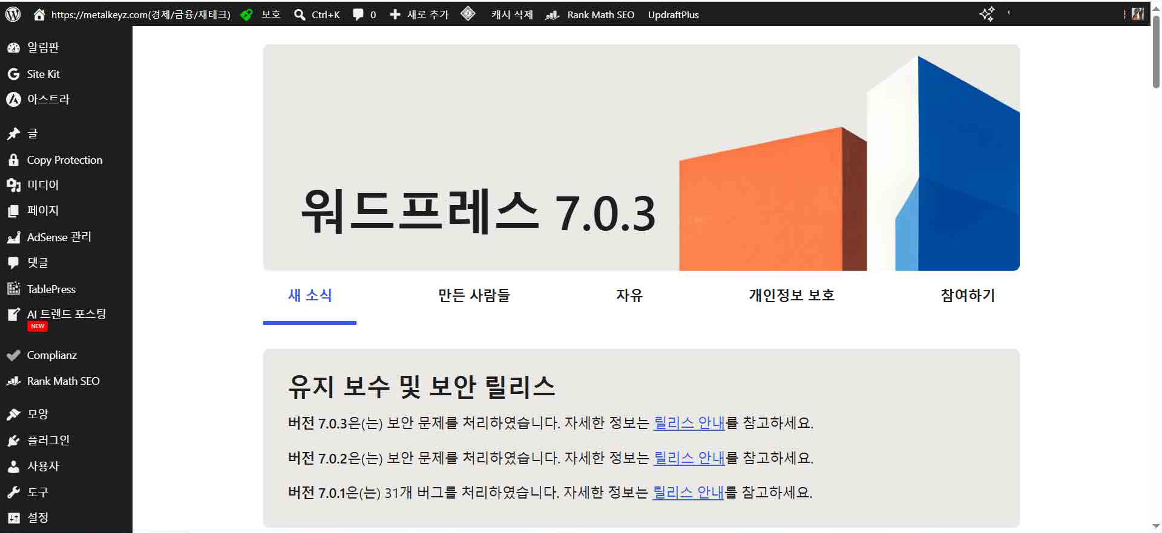The image size is (1162, 533).
Task: Click the AI 트렌드 포스팅 edit icon
Action: pos(13,314)
